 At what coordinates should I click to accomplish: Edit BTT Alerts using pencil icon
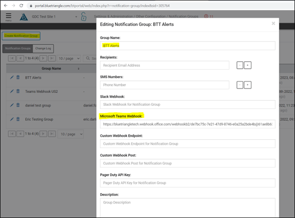point(12,77)
